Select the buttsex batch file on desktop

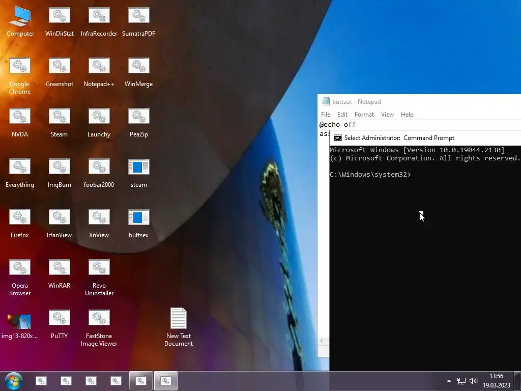[x=138, y=224]
